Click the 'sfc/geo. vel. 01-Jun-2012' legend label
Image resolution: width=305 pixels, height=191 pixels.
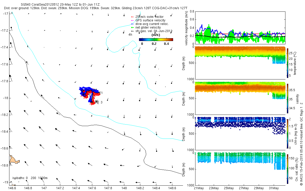click(x=154, y=31)
